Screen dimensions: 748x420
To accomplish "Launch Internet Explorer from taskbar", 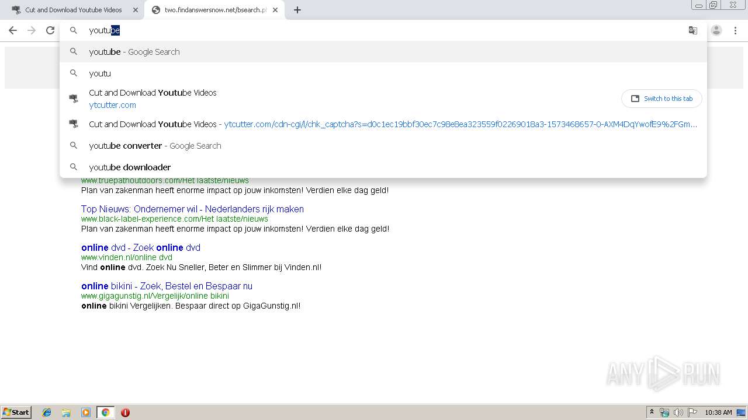I will coord(47,412).
